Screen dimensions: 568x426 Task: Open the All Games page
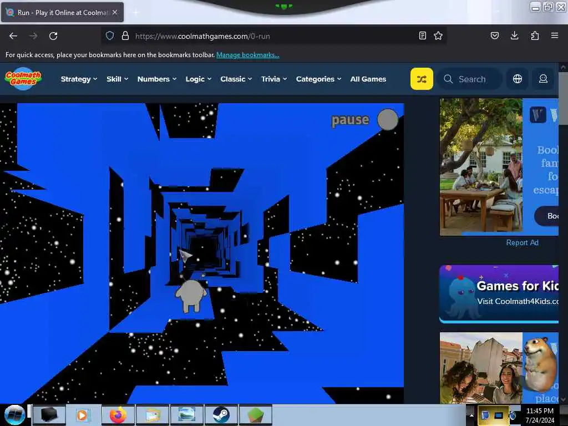(x=368, y=79)
